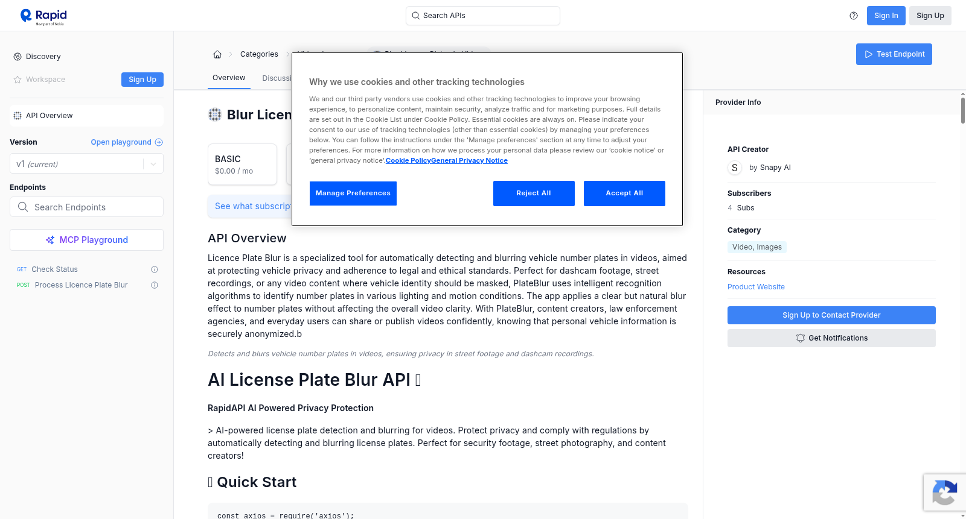Open the Cookie Policy link
The height and width of the screenshot is (519, 966).
408,160
